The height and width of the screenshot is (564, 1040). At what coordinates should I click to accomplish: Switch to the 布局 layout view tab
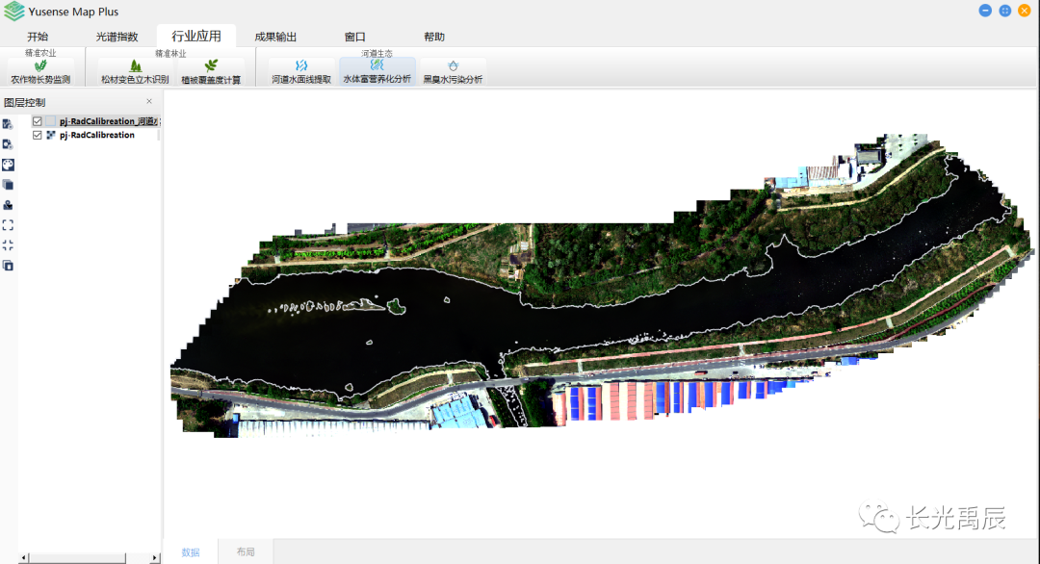(x=247, y=552)
